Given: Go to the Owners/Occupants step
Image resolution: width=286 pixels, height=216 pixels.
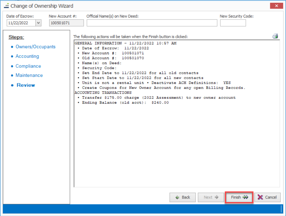Looking at the screenshot, I should [x=35, y=47].
